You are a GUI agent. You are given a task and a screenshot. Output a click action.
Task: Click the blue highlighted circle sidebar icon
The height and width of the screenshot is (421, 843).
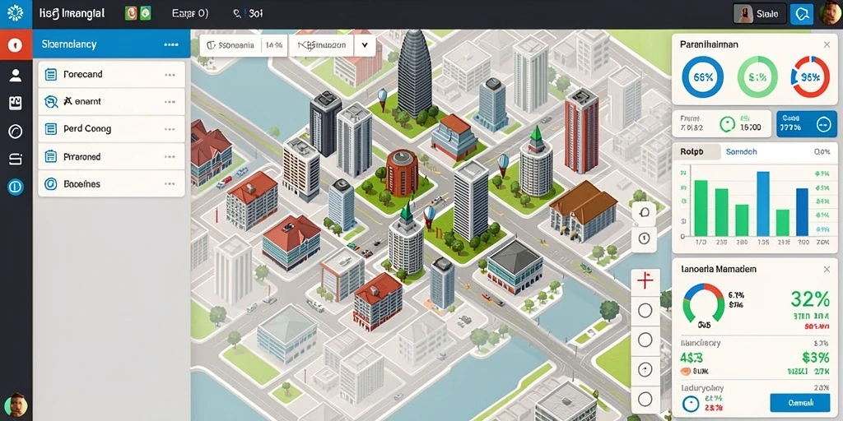tap(16, 187)
